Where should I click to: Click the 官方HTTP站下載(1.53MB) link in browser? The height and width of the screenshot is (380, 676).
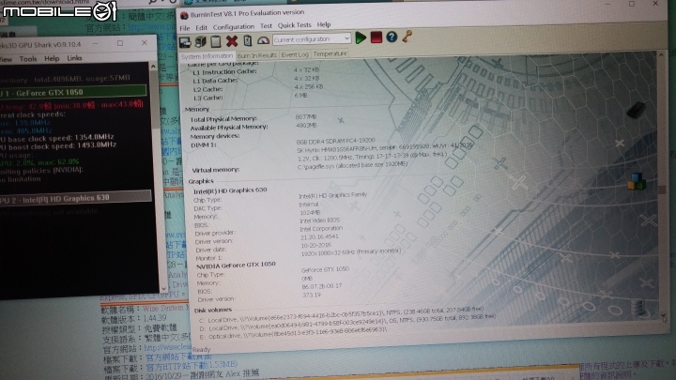[192, 366]
